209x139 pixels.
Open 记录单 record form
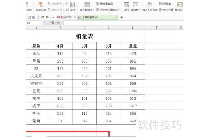(165, 4)
